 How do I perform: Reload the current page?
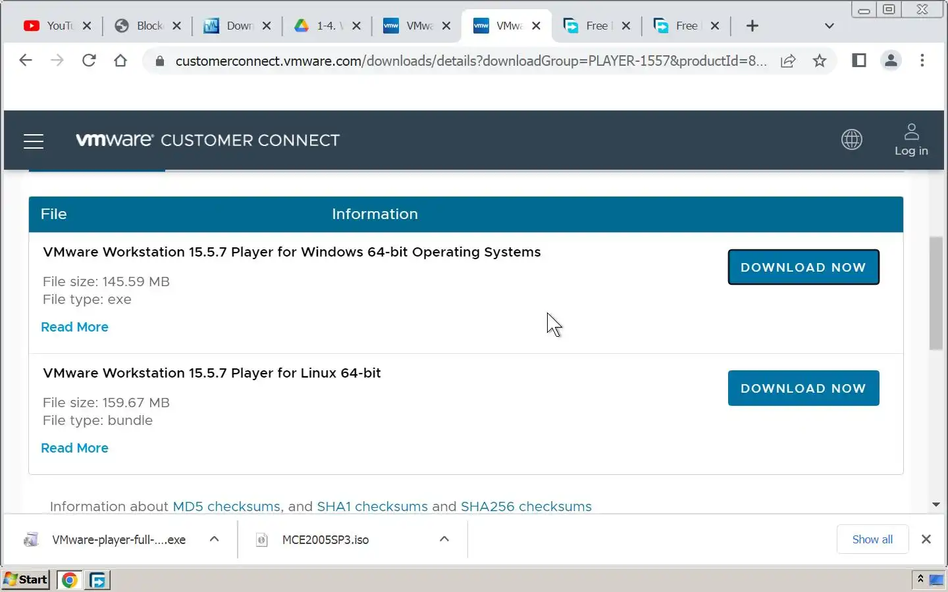coord(89,61)
